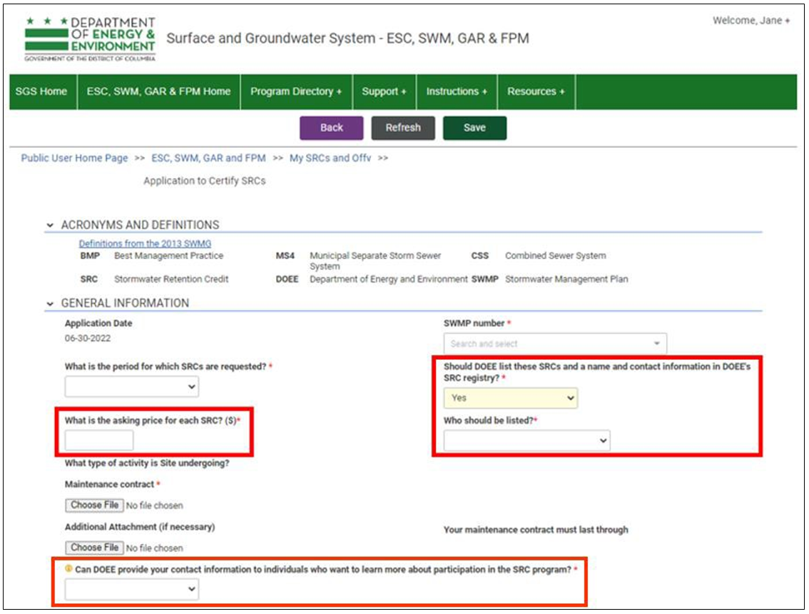Open the SWMP number search dropdown

[x=555, y=344]
